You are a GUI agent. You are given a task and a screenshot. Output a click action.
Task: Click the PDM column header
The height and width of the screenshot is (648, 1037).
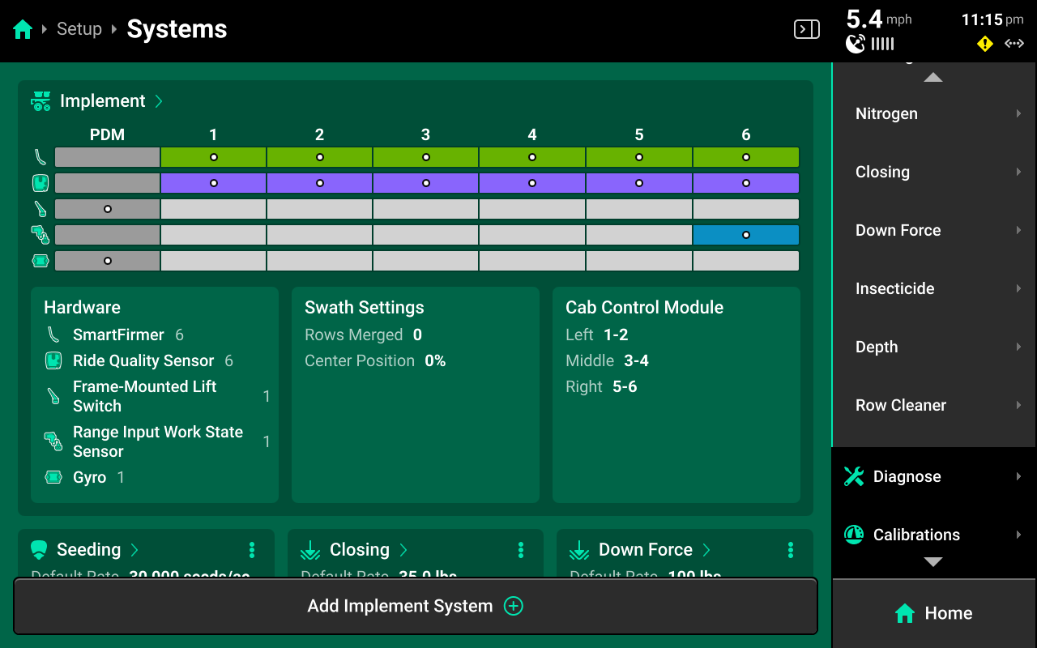click(108, 134)
